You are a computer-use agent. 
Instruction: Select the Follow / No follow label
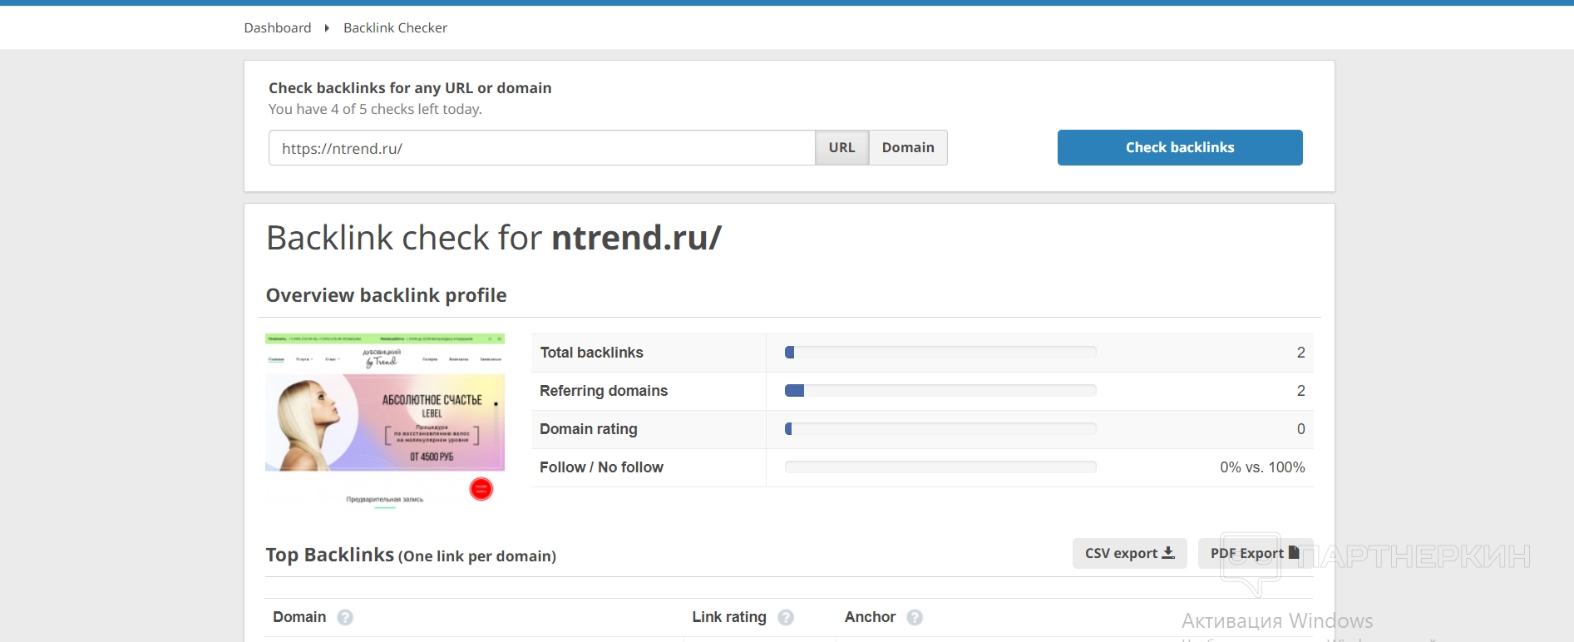point(601,467)
